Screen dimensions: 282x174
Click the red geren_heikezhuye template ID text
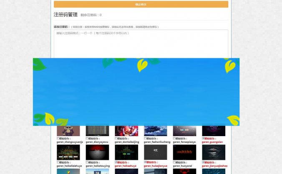coord(126,166)
